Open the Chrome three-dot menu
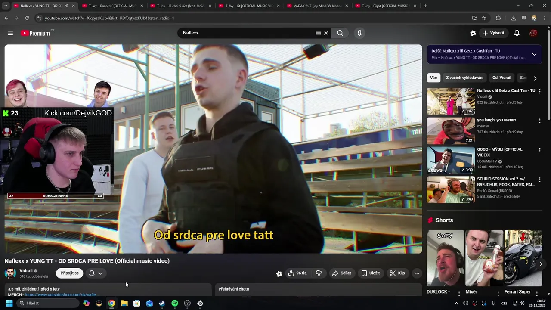 545,18
